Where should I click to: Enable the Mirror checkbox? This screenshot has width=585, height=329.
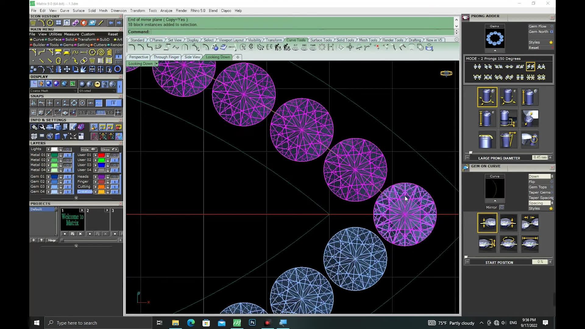point(502,207)
